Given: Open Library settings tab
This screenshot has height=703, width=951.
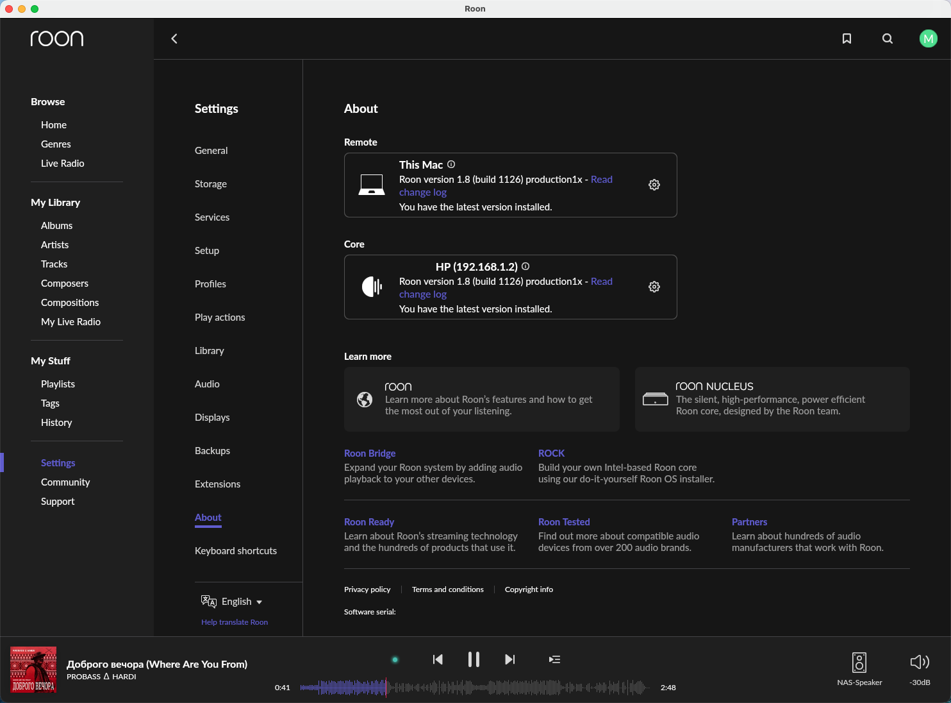Looking at the screenshot, I should pos(210,351).
